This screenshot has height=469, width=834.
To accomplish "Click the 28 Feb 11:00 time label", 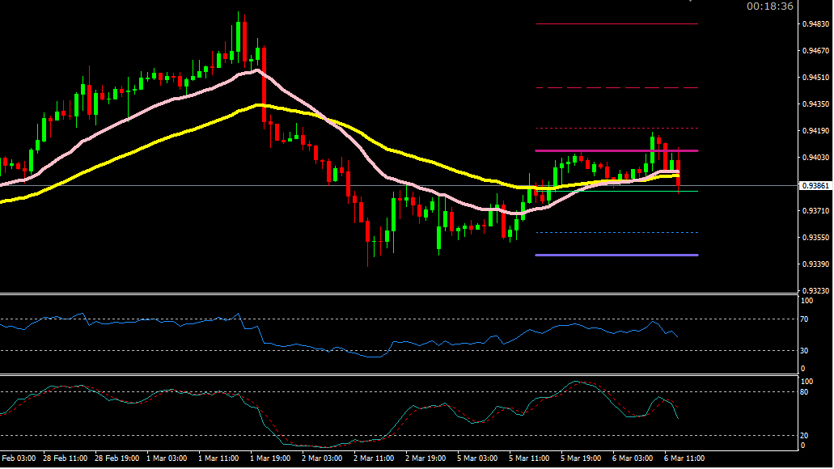I will (x=66, y=458).
